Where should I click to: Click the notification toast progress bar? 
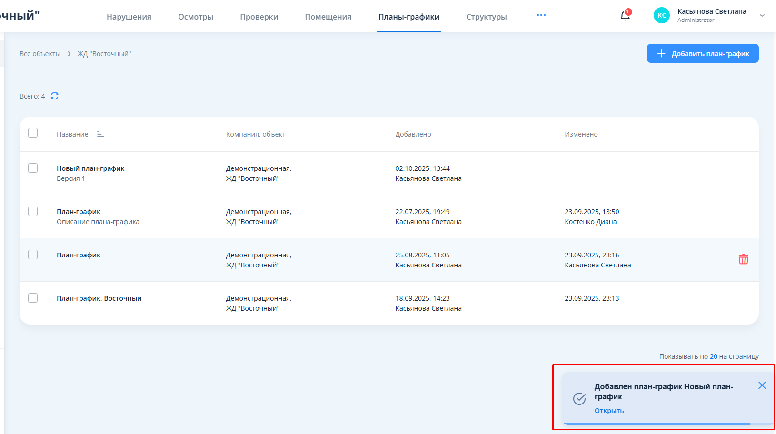coord(657,423)
